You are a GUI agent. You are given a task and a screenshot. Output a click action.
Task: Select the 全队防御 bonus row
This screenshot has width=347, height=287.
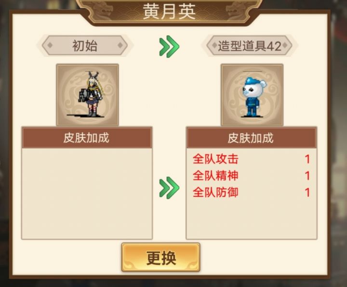pyautogui.click(x=252, y=192)
